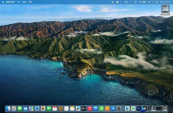Open the 帮助 menu
The height and width of the screenshot is (113, 173).
coord(30,2)
